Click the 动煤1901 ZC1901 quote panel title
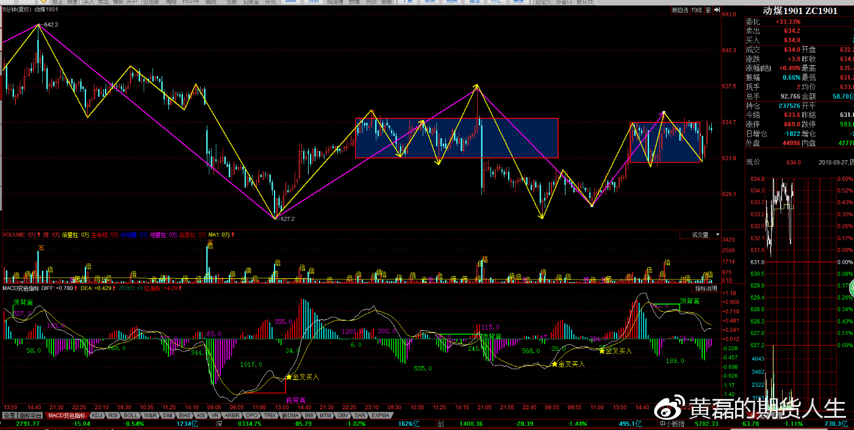Image resolution: width=854 pixels, height=430 pixels. pyautogui.click(x=800, y=10)
